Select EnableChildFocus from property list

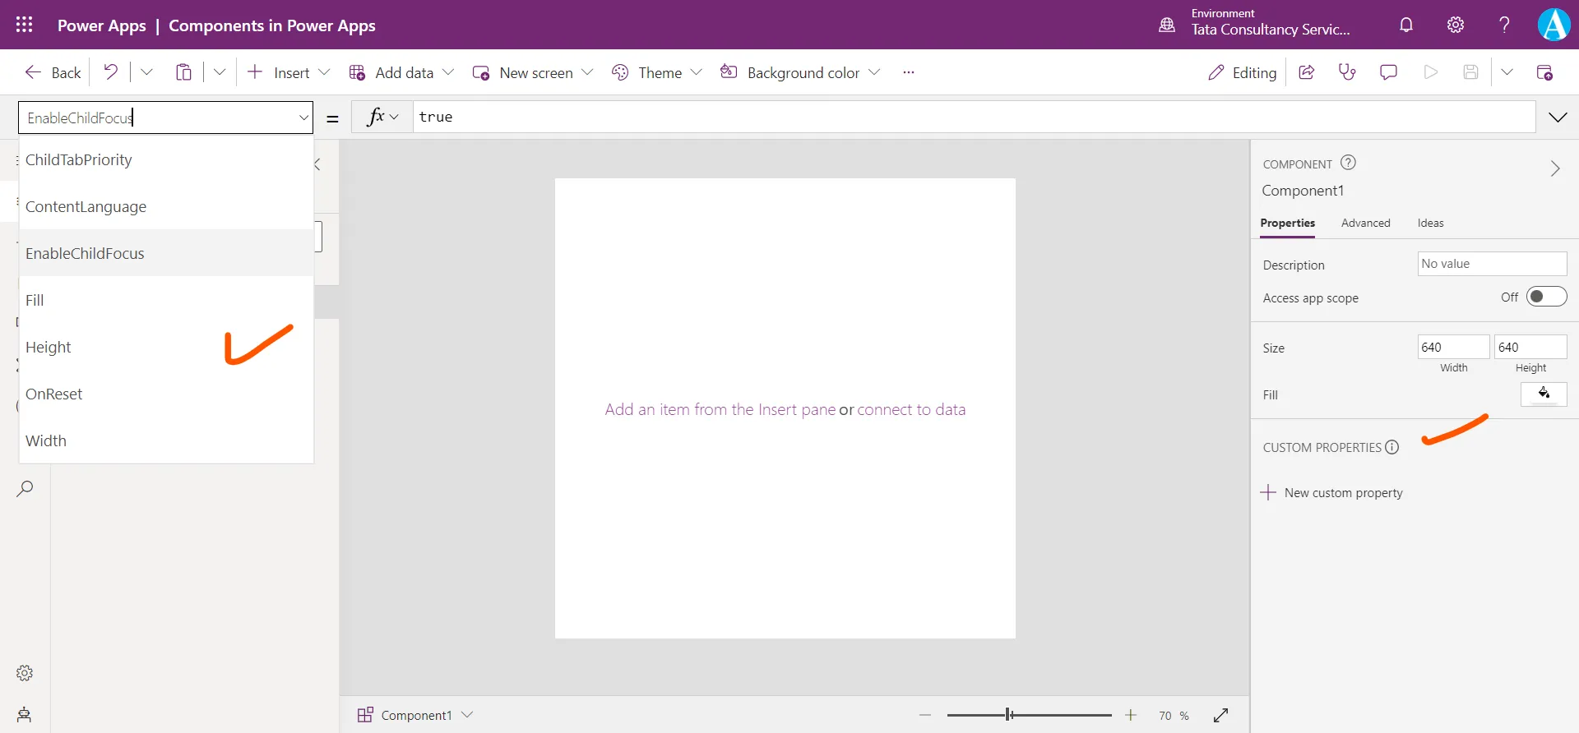point(166,253)
